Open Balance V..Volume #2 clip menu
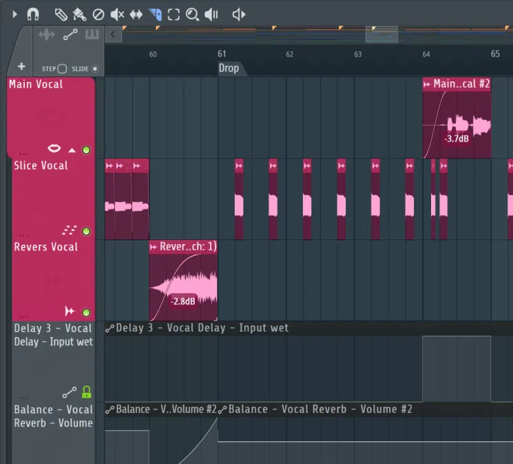 click(110, 410)
